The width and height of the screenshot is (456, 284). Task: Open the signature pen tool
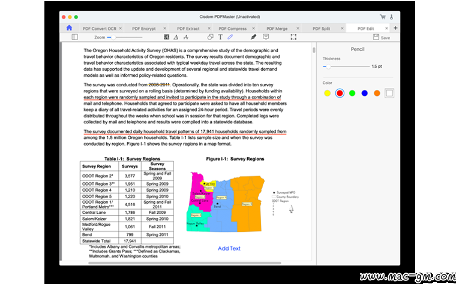253,37
